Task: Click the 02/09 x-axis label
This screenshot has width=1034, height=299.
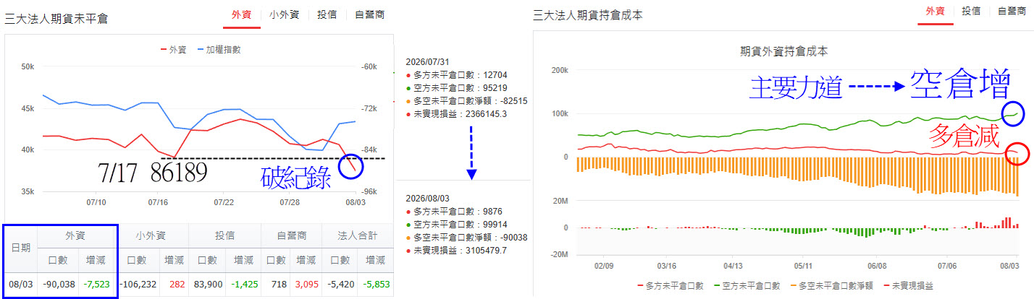Action: coord(603,265)
